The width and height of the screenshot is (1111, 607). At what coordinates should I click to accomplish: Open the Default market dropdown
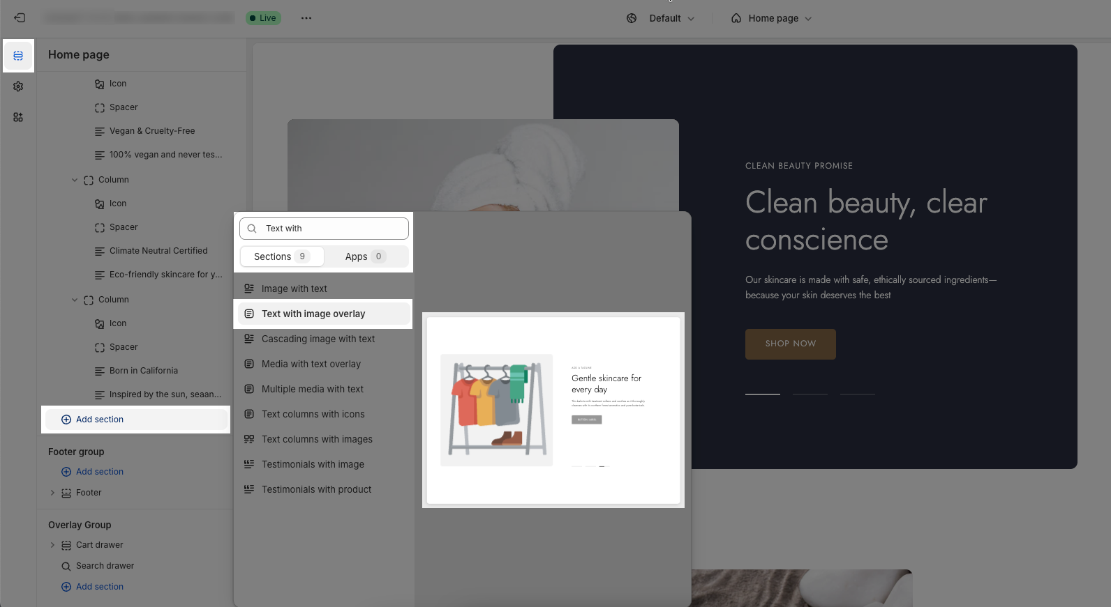point(671,18)
